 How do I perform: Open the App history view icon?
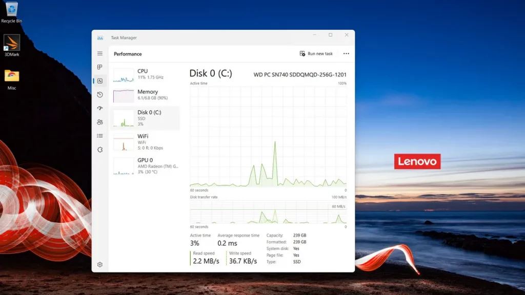[x=100, y=94]
